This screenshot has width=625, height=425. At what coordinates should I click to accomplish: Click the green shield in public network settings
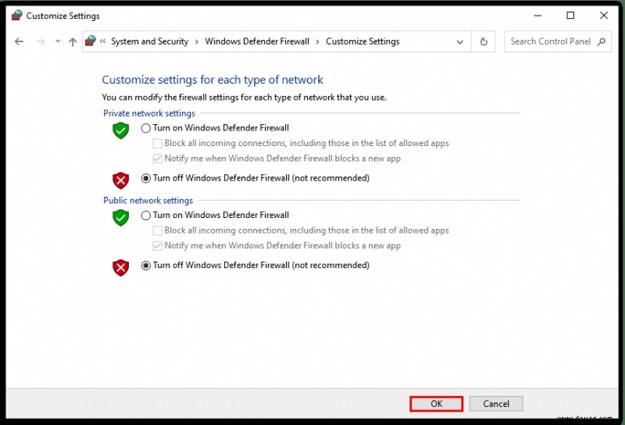tap(120, 218)
